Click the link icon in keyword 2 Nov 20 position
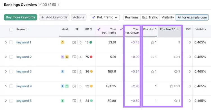211x110 pixels. click(x=176, y=57)
